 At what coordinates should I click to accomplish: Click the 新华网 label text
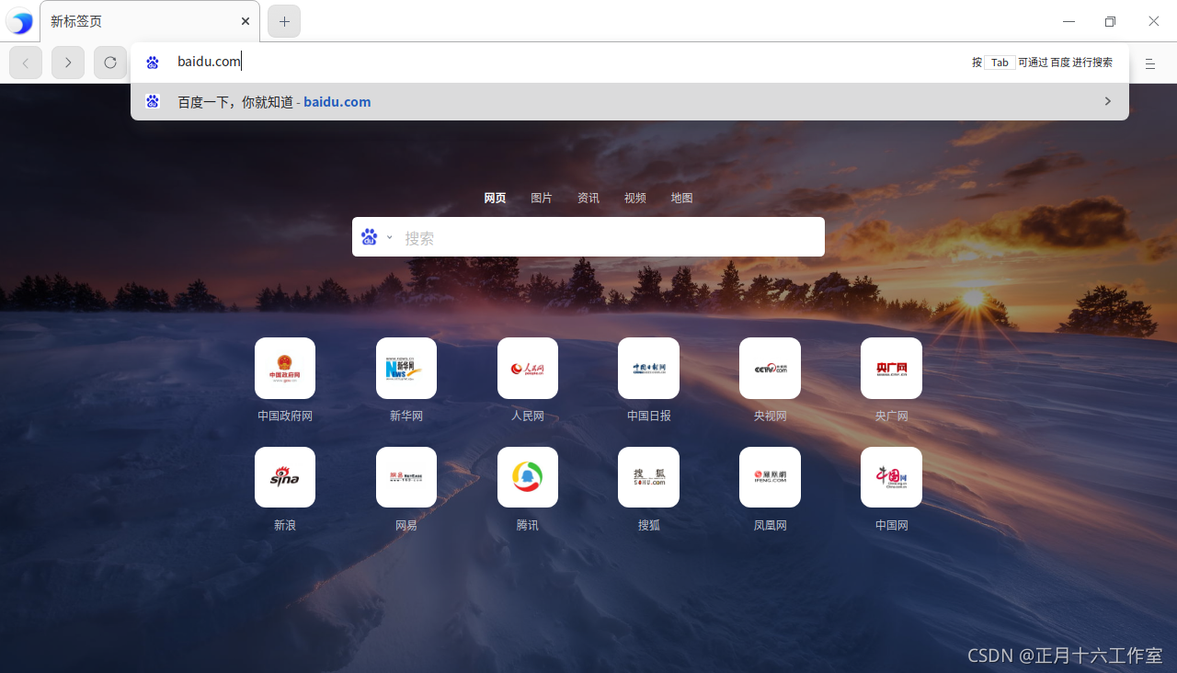tap(406, 416)
